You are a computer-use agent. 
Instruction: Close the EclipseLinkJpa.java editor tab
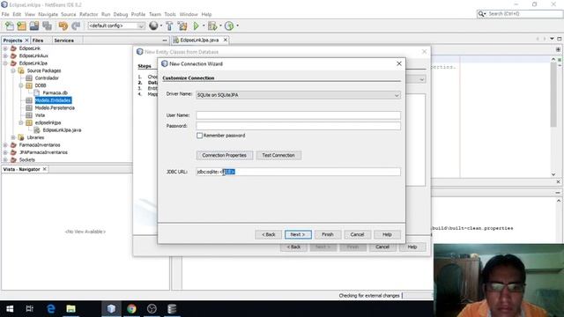tap(226, 40)
